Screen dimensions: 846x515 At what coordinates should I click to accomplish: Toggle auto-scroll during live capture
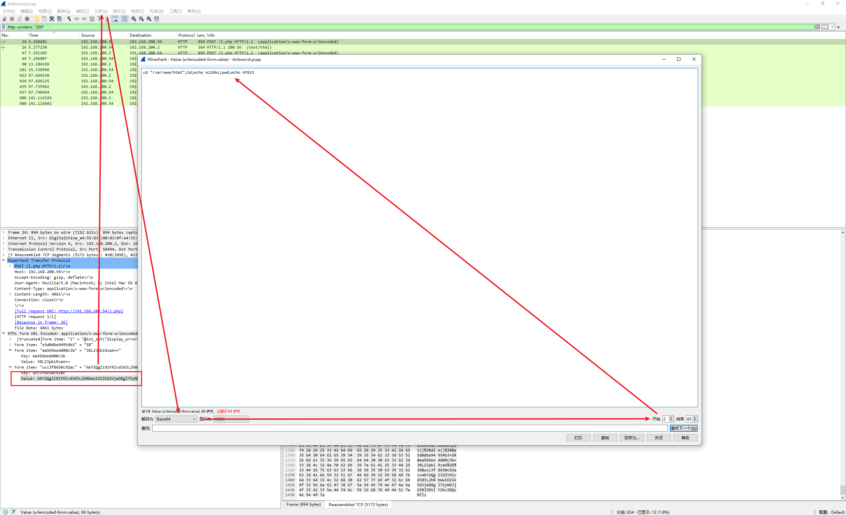coord(115,19)
